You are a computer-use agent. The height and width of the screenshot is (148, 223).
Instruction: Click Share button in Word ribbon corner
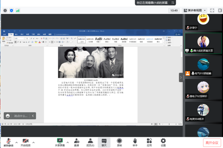[178, 34]
